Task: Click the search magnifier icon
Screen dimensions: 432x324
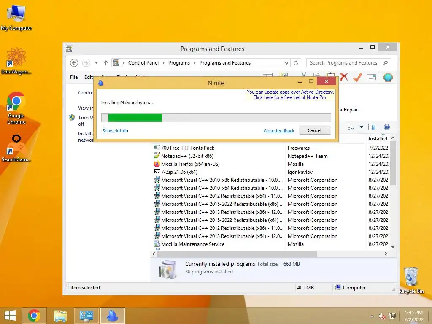Action: (x=386, y=63)
